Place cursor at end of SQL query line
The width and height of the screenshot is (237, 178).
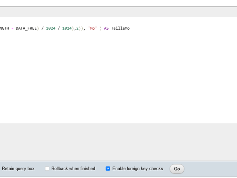pyautogui.click(x=130, y=28)
